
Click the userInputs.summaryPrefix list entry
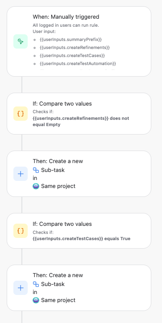tap(71, 39)
